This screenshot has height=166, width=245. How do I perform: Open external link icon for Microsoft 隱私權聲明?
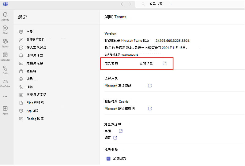click(x=150, y=109)
